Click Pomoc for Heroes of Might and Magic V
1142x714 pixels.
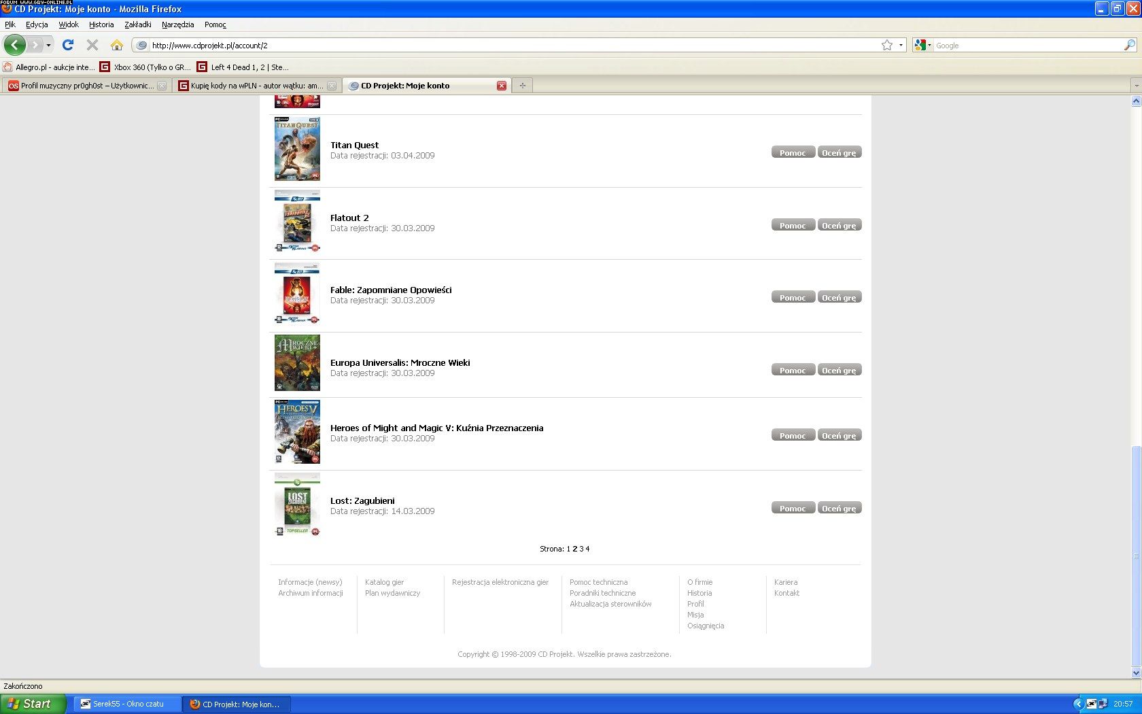click(793, 435)
